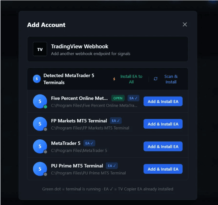
Task: Click 'Add another webhook endpoint for signals' text
Action: tap(91, 54)
